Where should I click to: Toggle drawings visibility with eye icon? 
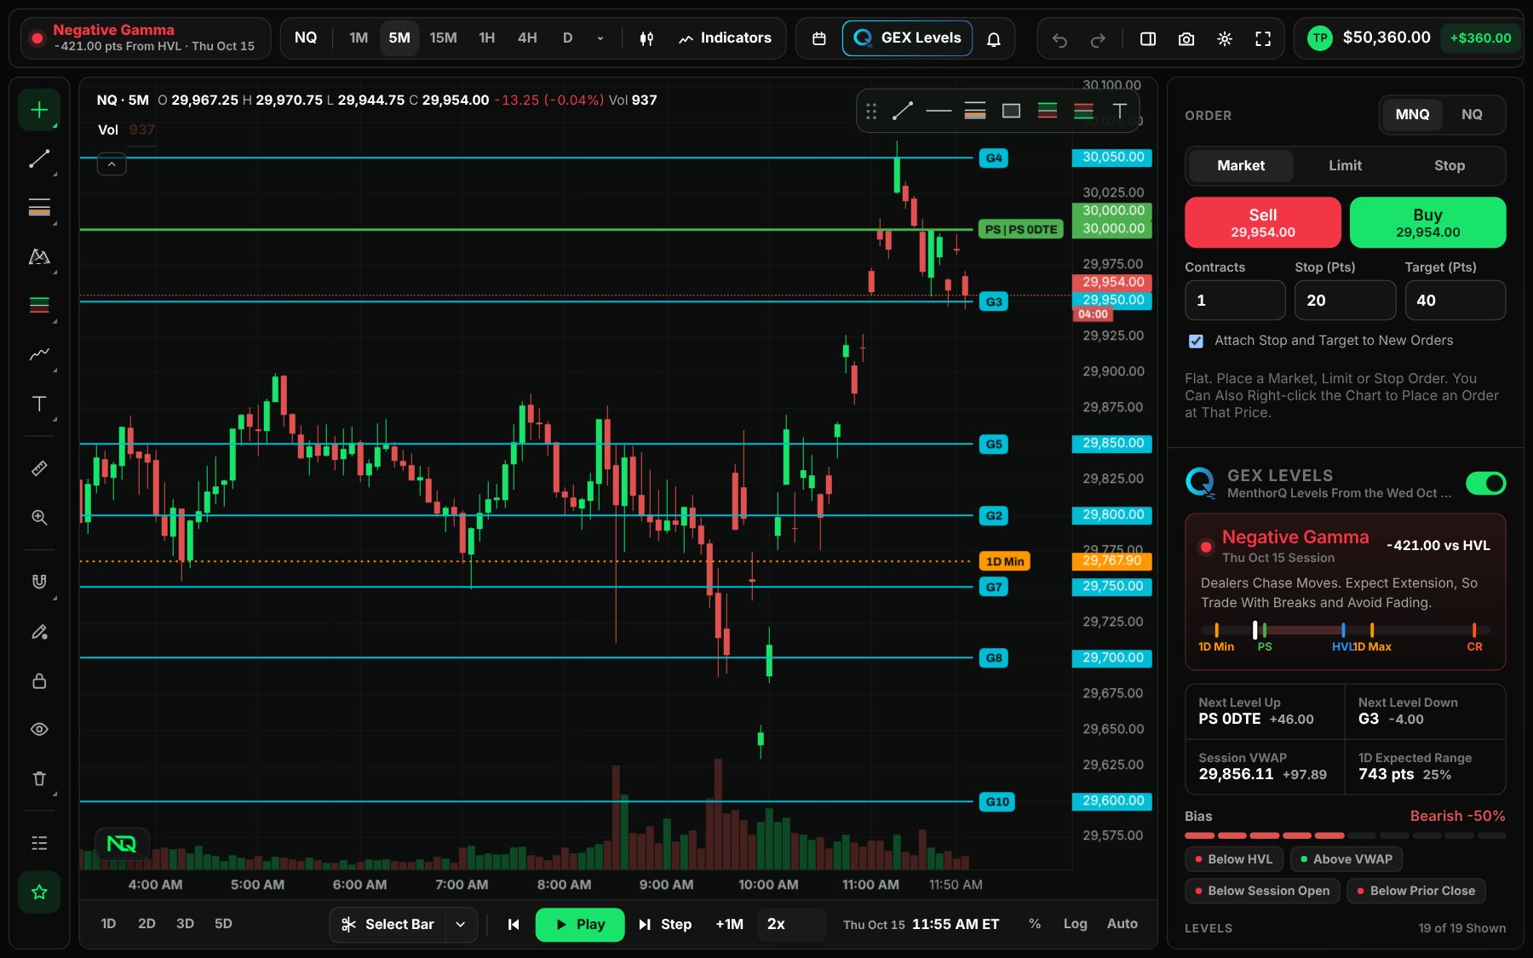(x=39, y=730)
